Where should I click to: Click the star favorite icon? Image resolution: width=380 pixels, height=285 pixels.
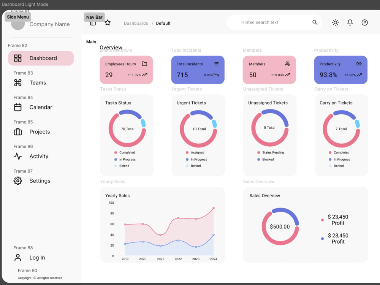pyautogui.click(x=108, y=23)
